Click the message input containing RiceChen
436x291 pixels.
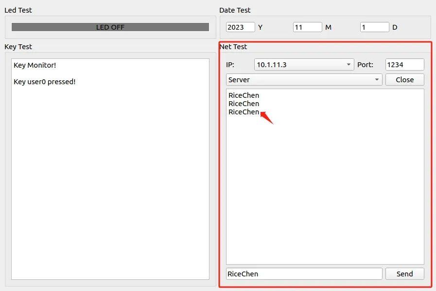[304, 274]
